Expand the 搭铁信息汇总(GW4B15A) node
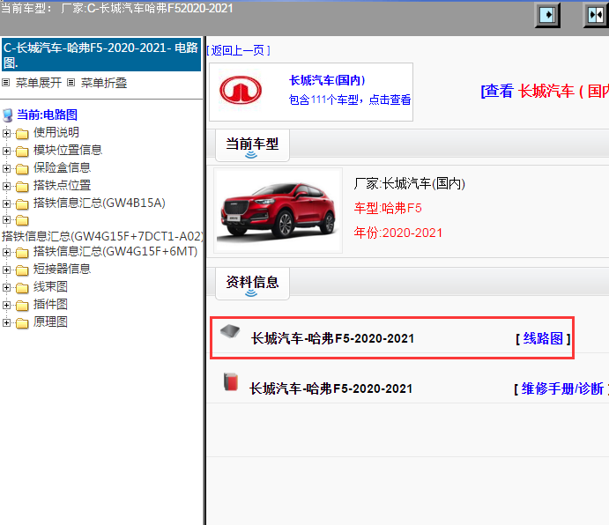This screenshot has width=609, height=525. pyautogui.click(x=6, y=203)
